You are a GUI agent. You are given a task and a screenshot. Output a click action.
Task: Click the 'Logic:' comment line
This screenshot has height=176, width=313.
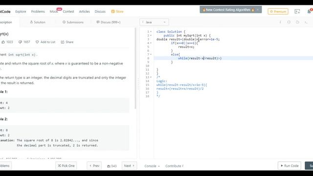click(162, 81)
